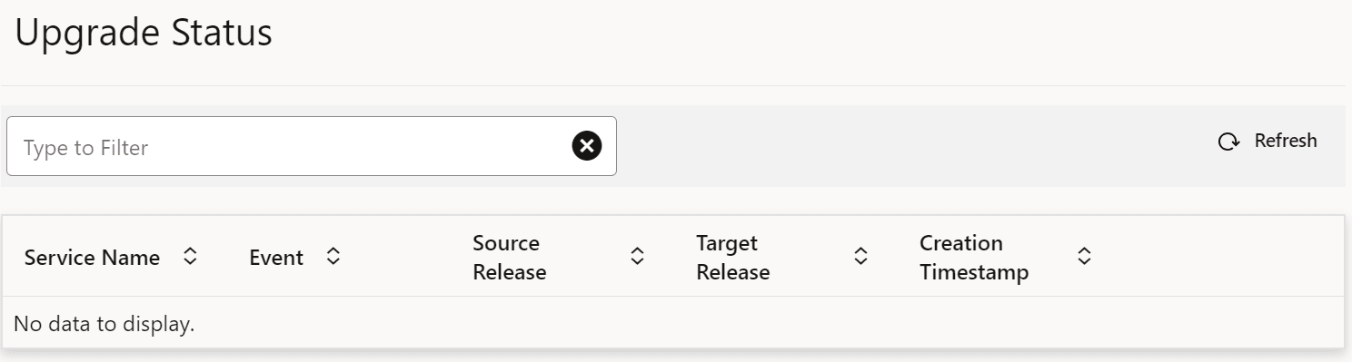The height and width of the screenshot is (362, 1352).
Task: Click the Upgrade Status page heading
Action: pyautogui.click(x=144, y=33)
